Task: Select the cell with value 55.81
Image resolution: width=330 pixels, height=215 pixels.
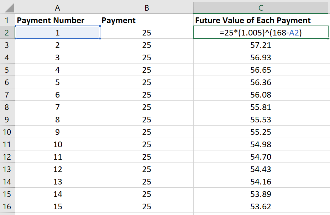Action: [261, 107]
